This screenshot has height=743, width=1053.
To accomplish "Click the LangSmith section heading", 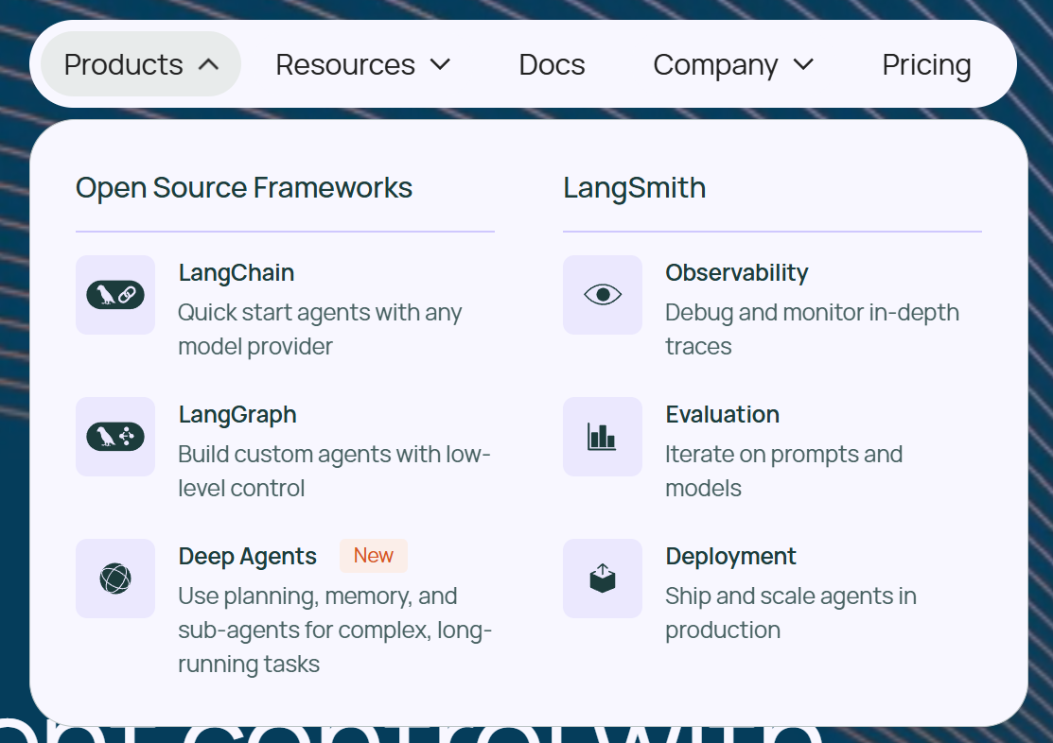I will 634,187.
